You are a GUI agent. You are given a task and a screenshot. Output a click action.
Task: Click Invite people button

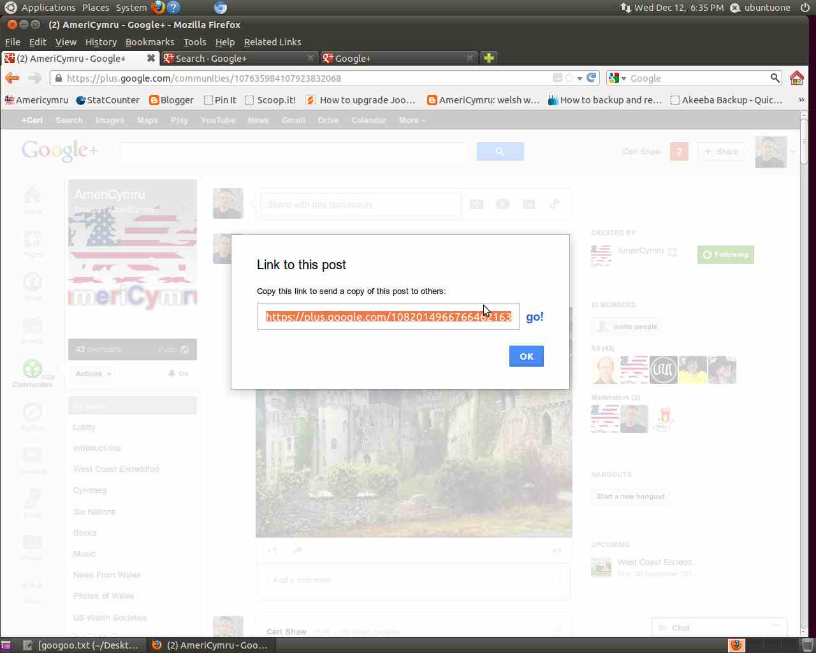coord(627,326)
